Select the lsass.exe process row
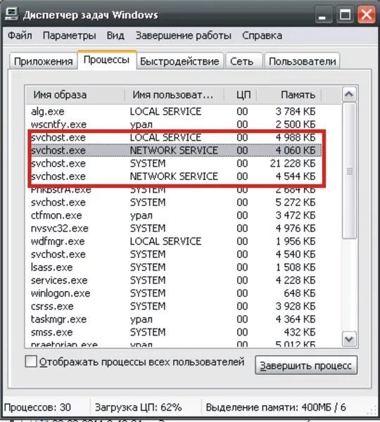 pos(174,267)
